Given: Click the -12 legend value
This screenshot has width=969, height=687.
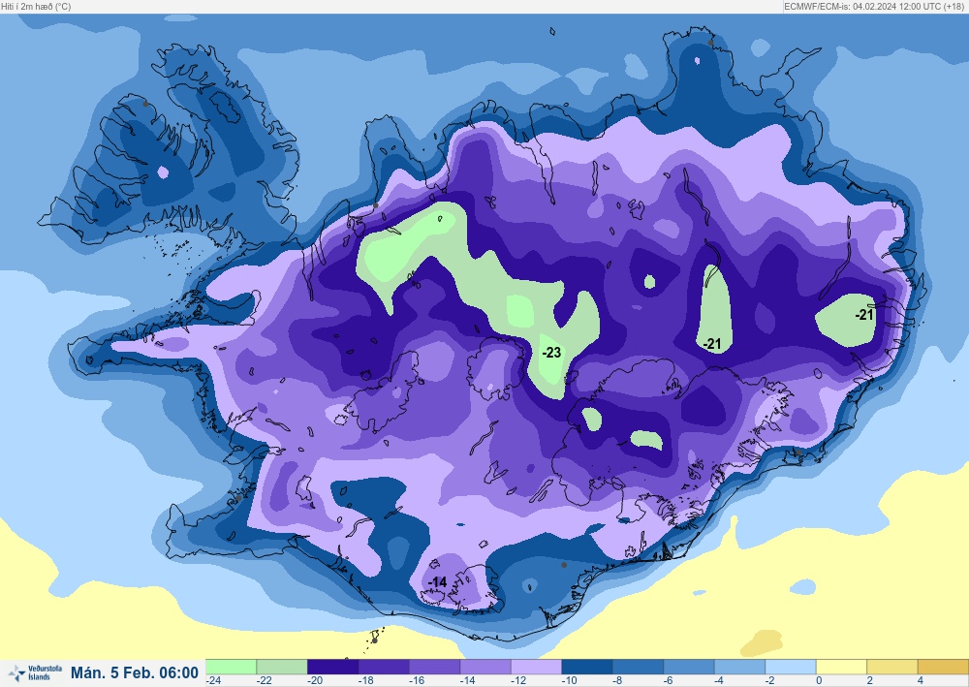Looking at the screenshot, I should coord(518,680).
